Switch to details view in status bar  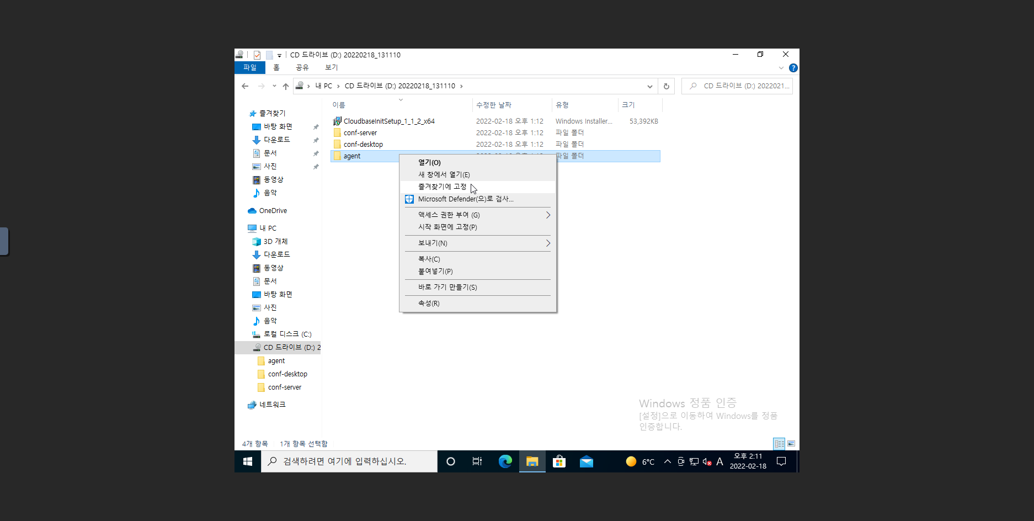coord(779,444)
